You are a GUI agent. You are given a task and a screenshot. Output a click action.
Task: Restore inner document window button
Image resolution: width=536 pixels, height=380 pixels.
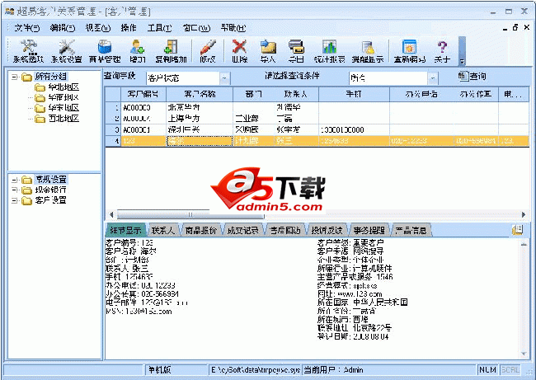tap(515, 28)
